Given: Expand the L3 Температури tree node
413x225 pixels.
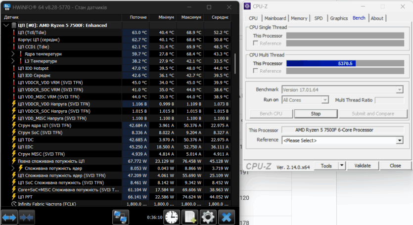Looking at the screenshot, I should [x=13, y=61].
